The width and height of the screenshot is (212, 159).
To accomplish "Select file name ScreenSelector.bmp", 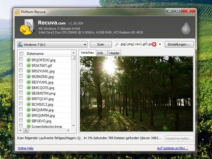I will 47,127.
